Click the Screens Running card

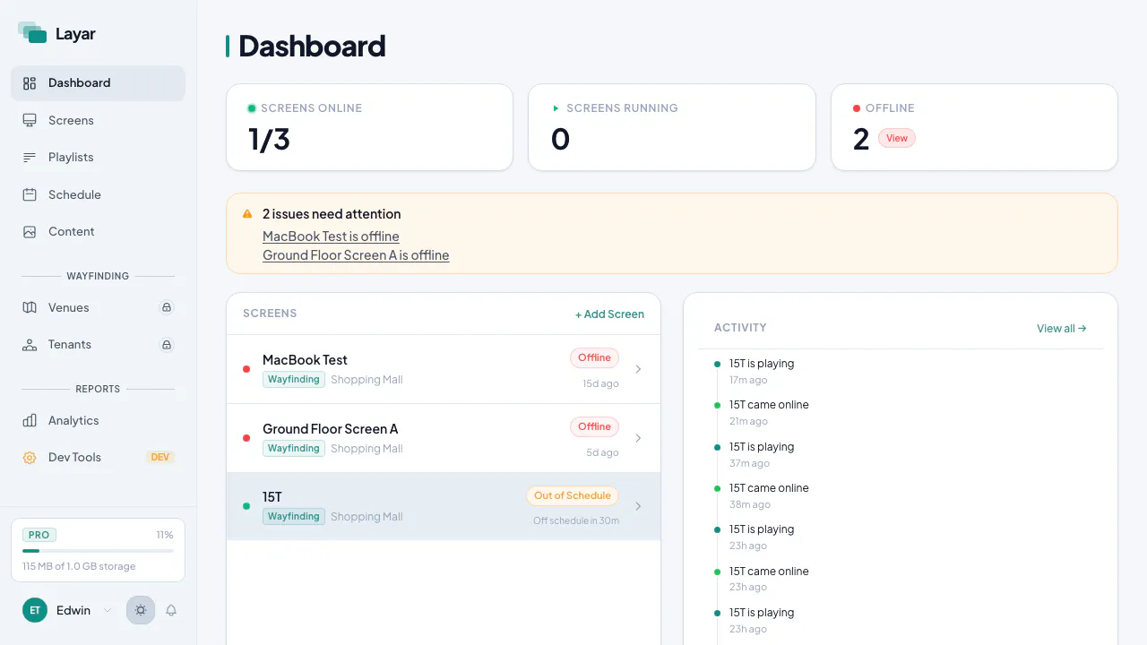(672, 127)
